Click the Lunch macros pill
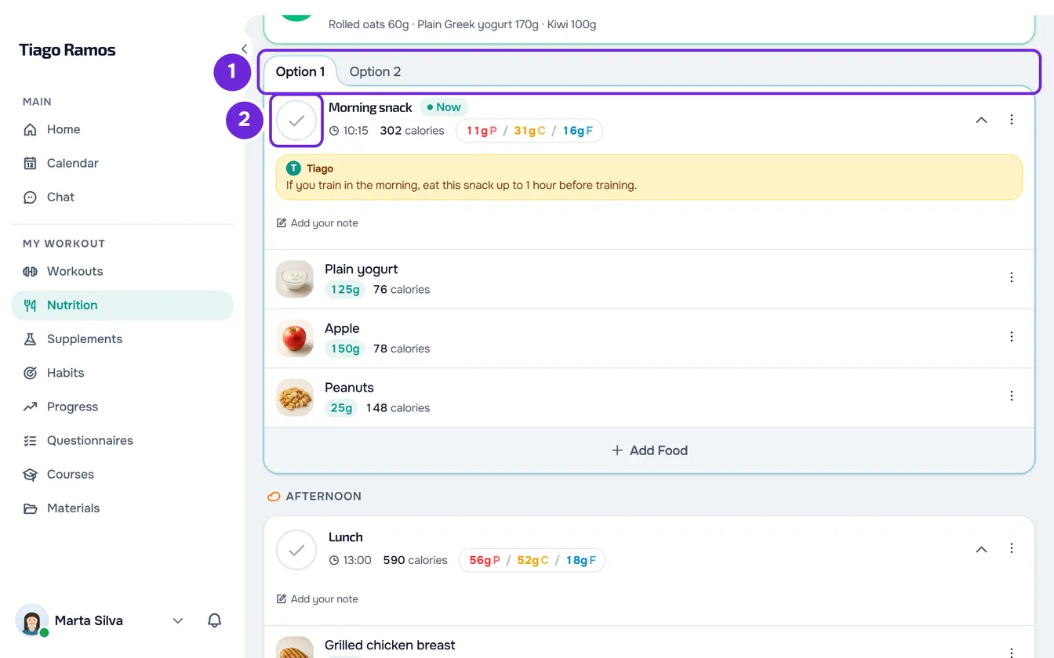This screenshot has height=658, width=1054. coord(532,560)
